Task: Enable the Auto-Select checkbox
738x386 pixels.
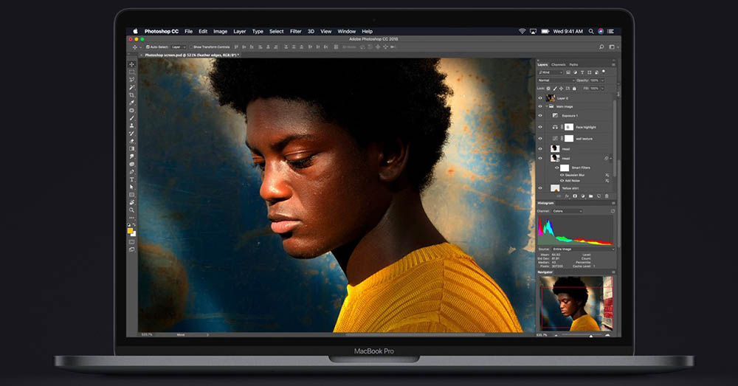Action: (148, 47)
